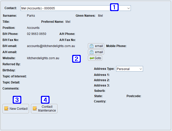This screenshot has width=172, height=131.
Task: Click the New Contact button
Action: click(x=16, y=109)
